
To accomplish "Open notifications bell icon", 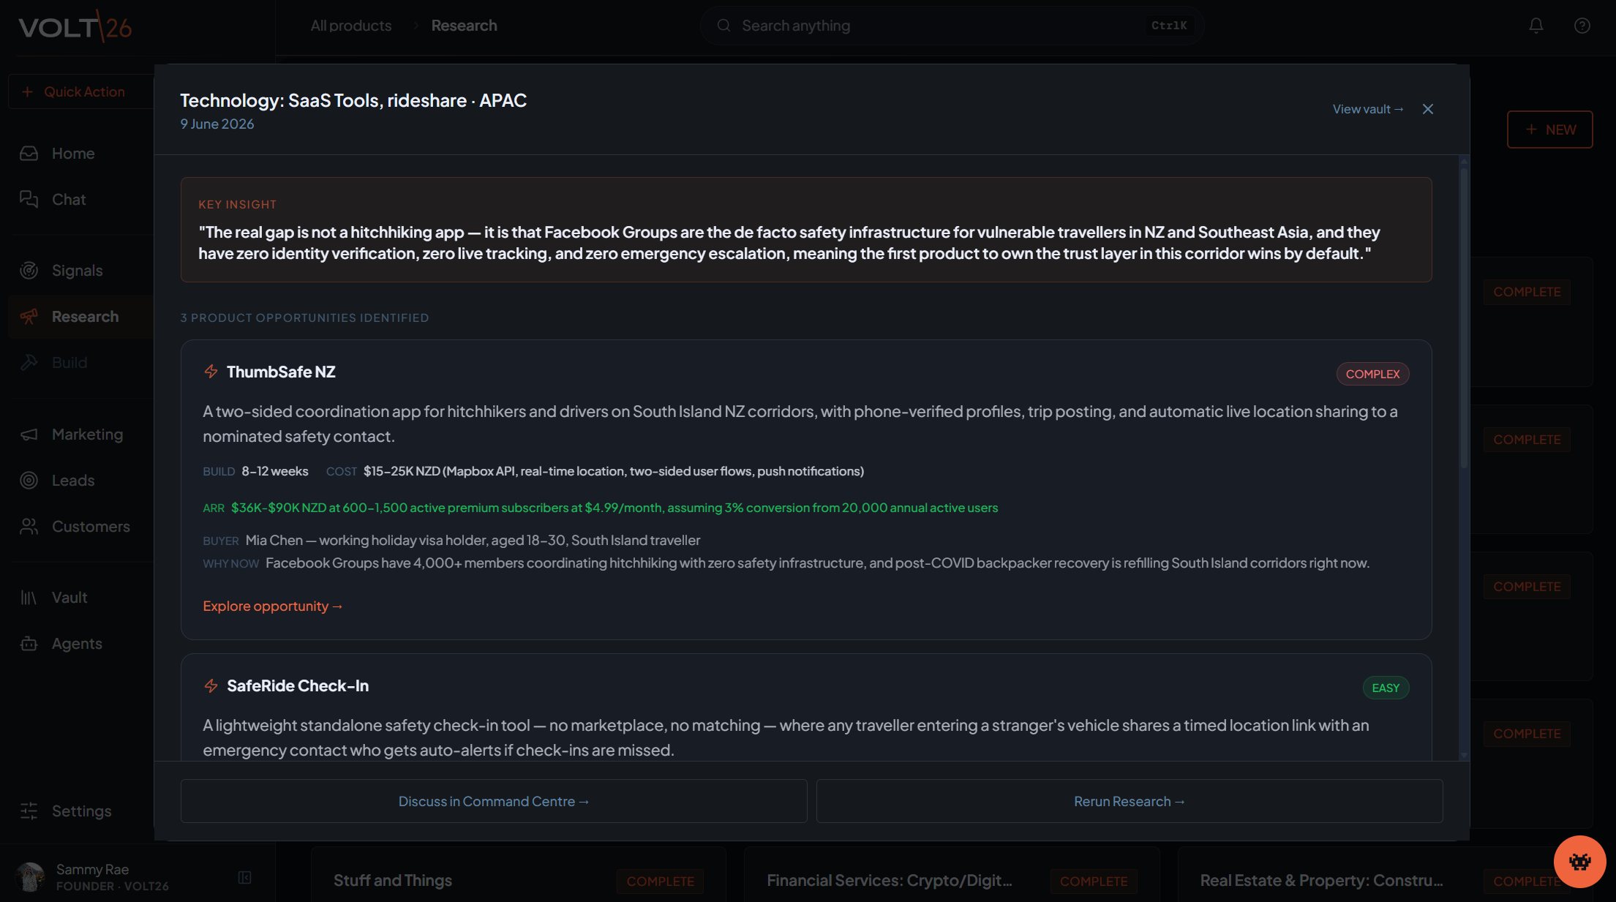I will (1536, 26).
